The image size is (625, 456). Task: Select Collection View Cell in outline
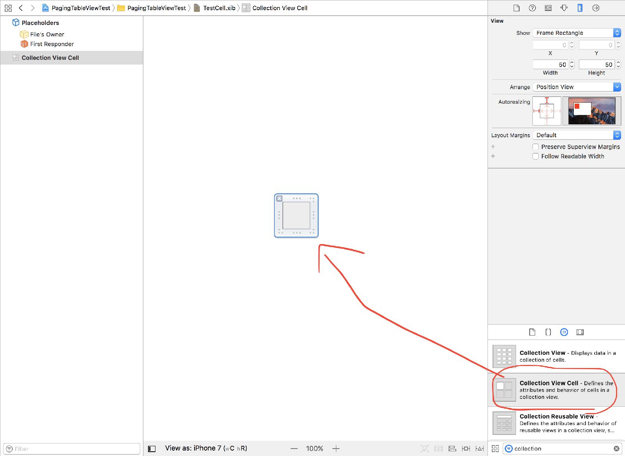(x=50, y=57)
